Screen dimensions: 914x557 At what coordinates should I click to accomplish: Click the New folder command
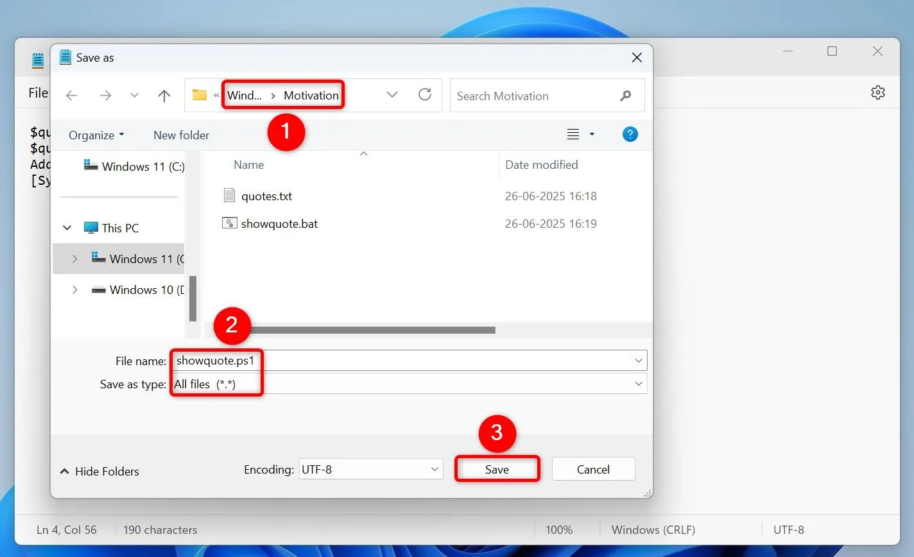point(181,135)
